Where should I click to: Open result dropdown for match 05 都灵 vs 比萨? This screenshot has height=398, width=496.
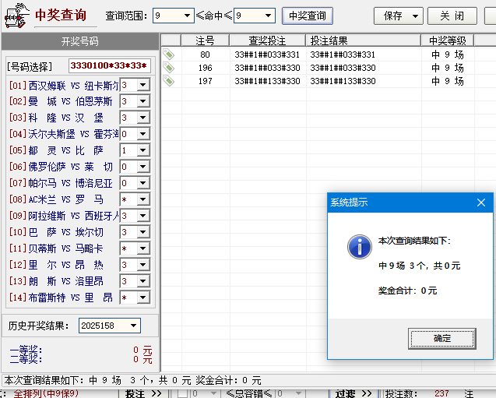[143, 150]
